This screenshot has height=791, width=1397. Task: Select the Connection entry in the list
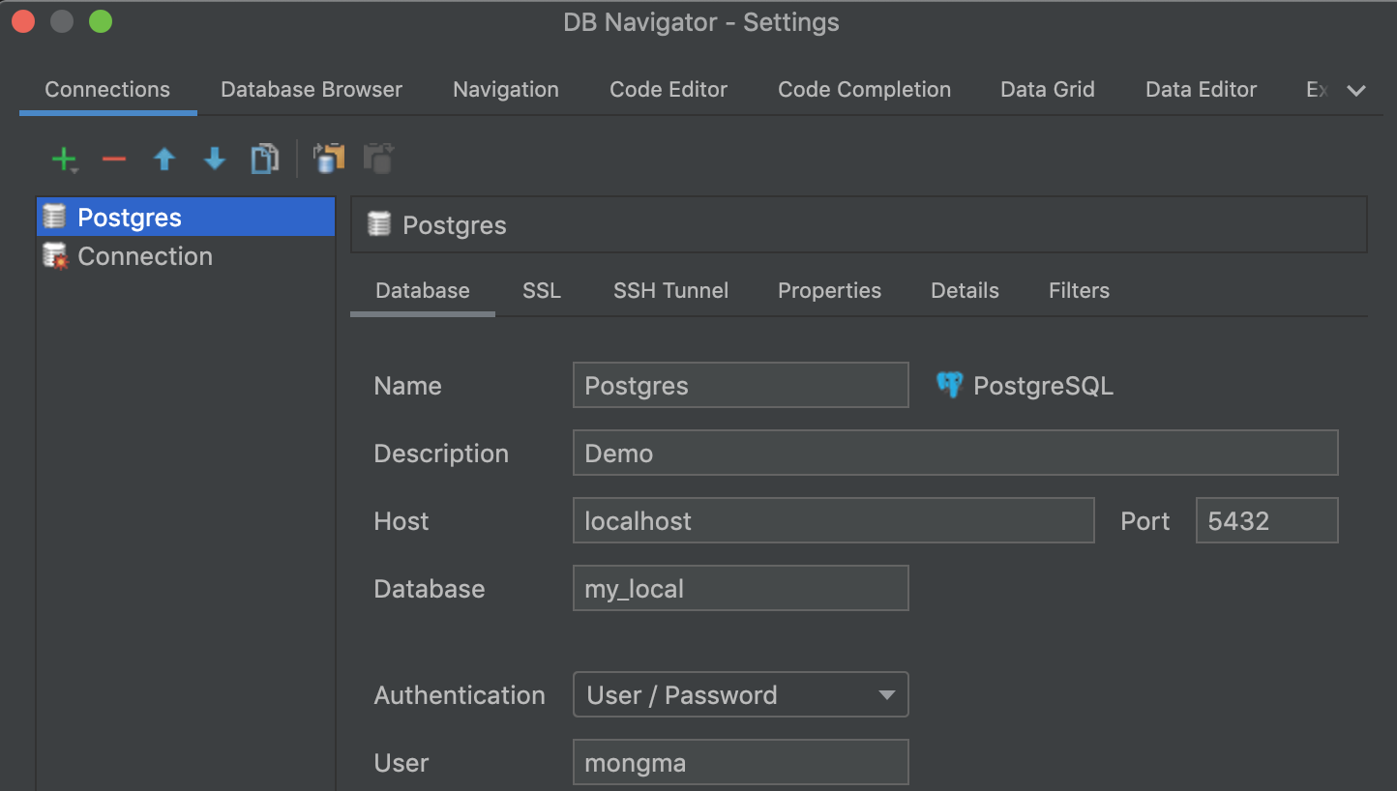[x=145, y=255]
